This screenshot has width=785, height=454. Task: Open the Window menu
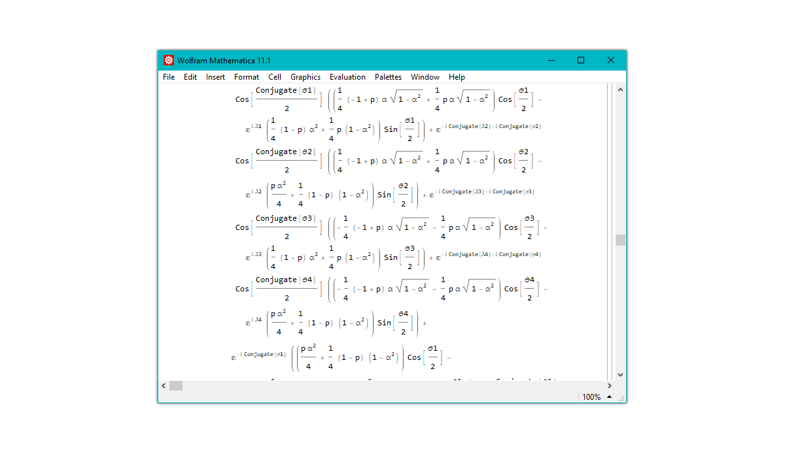[x=425, y=77]
